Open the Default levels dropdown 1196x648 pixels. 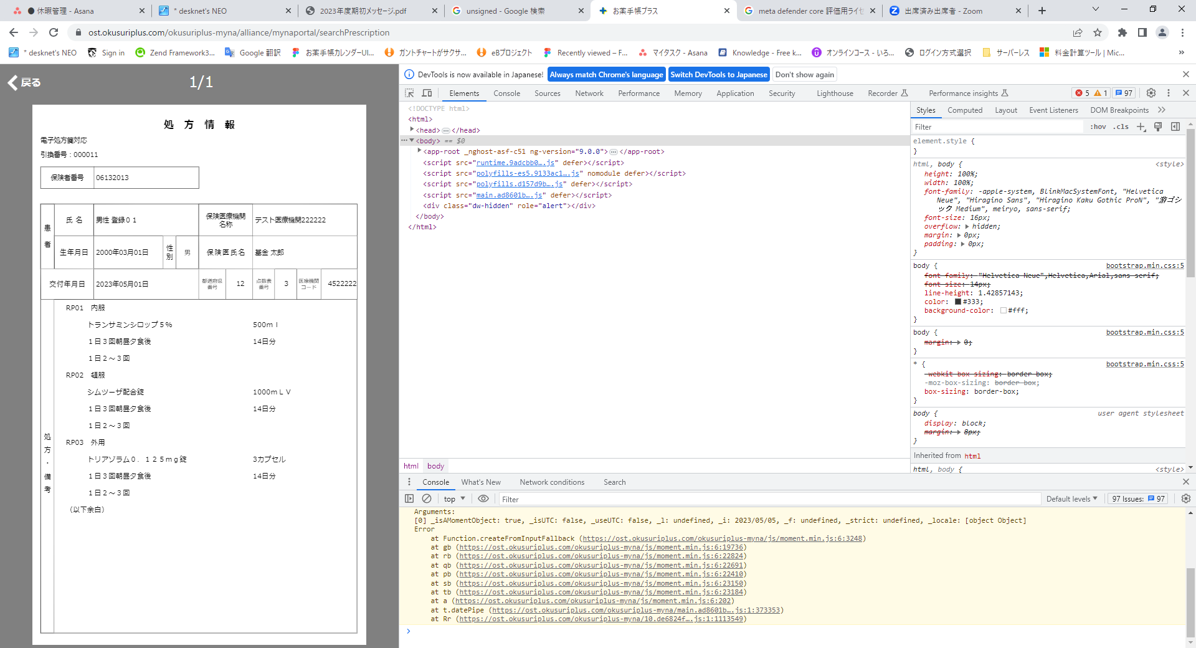1071,499
